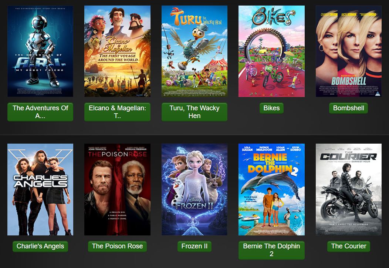The height and width of the screenshot is (268, 389).
Task: Select the Turu The Wacky Hen poster
Action: pyautogui.click(x=194, y=51)
